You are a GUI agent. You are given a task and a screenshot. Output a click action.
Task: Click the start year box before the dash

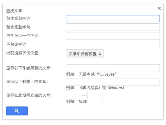(x=74, y=95)
